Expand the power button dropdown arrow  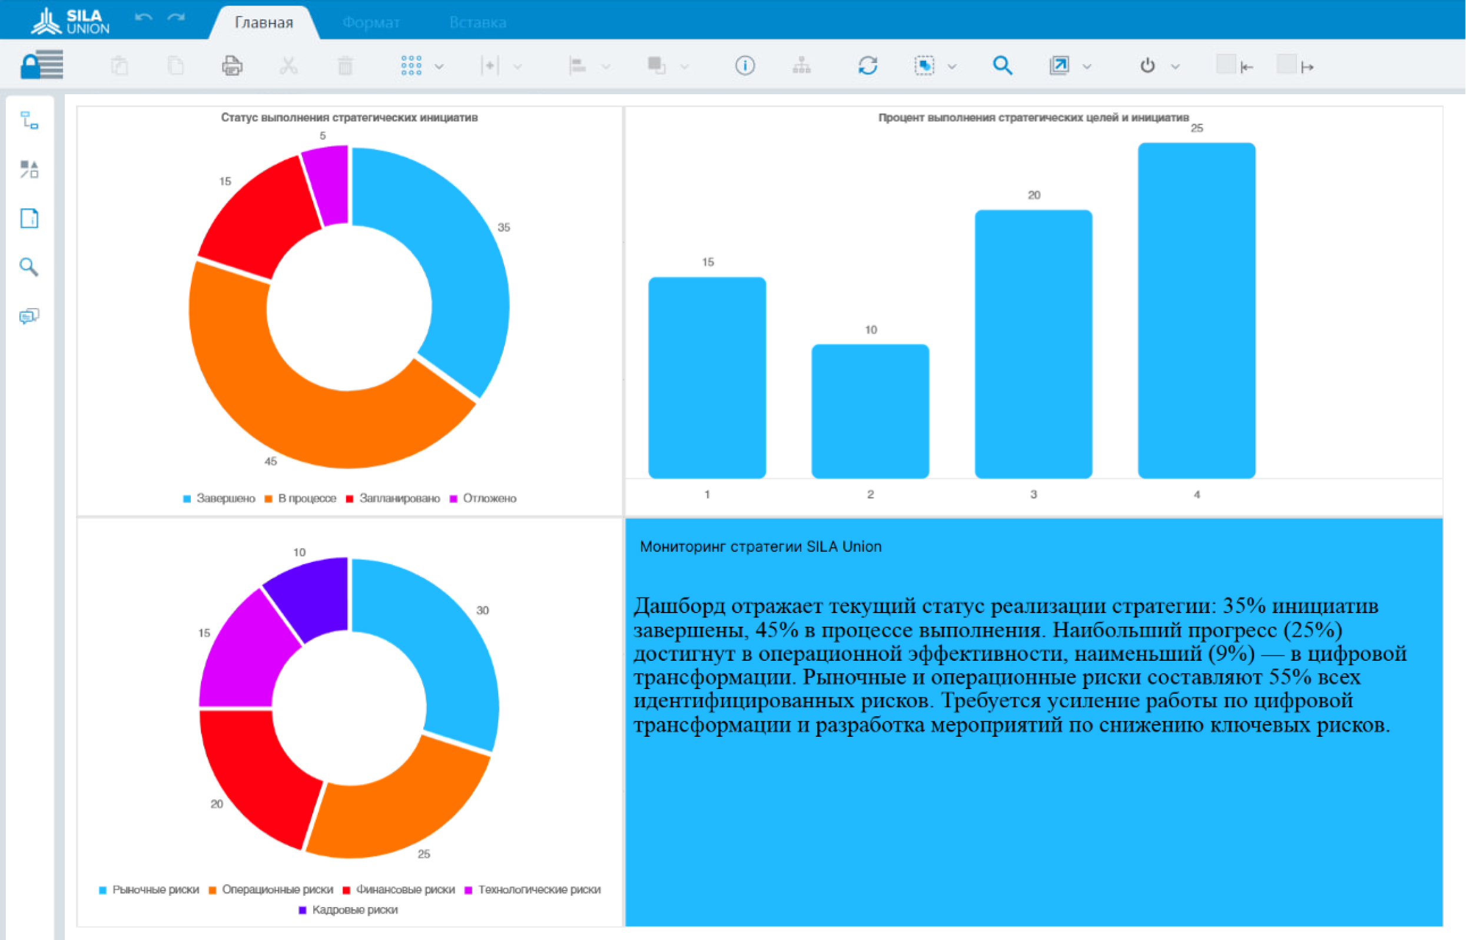click(x=1176, y=67)
